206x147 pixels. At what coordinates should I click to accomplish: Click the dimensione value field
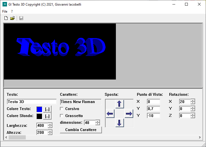pyautogui.click(x=90, y=123)
